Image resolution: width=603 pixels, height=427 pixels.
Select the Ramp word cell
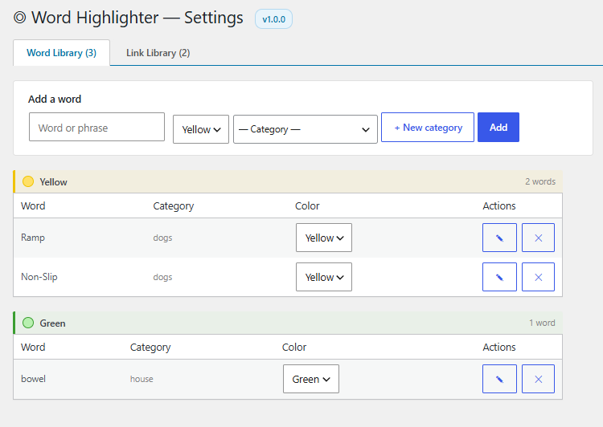(x=33, y=238)
